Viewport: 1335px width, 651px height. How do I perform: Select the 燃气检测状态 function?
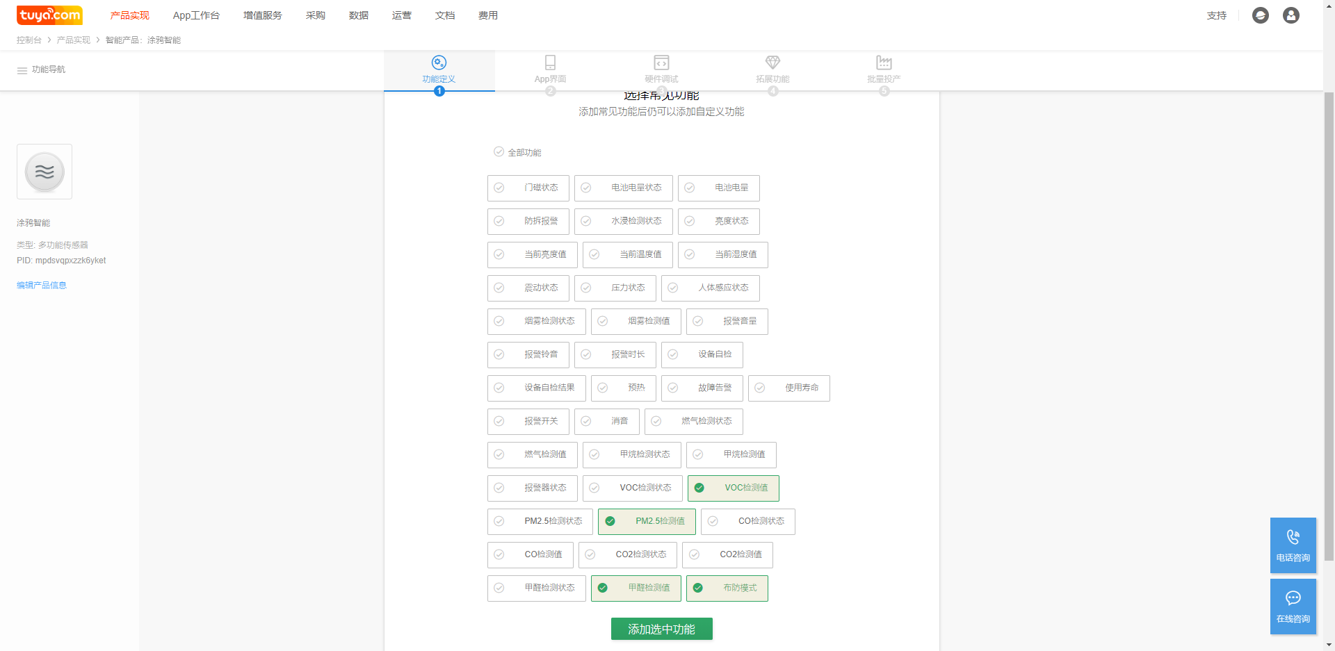pos(694,422)
